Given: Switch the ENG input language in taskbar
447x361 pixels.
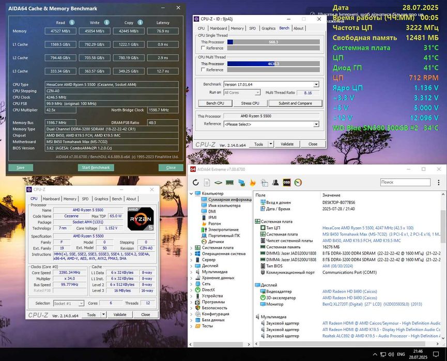Looking at the screenshot, I should [x=401, y=354].
